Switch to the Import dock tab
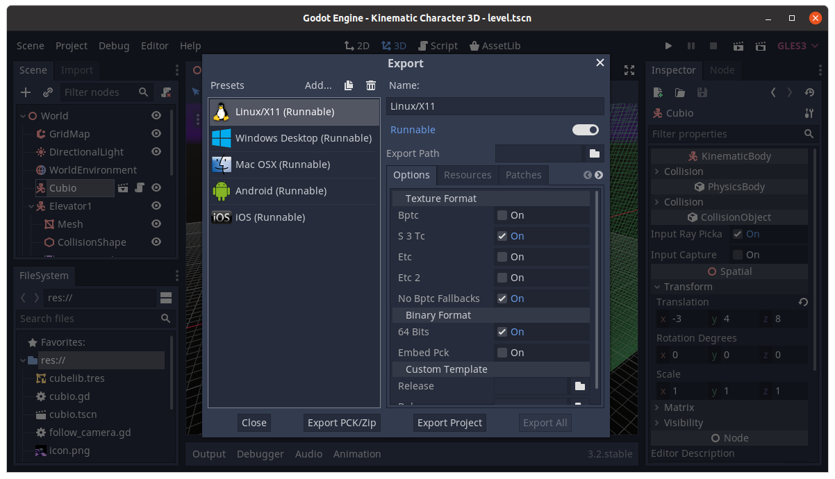The image size is (835, 479). point(77,70)
